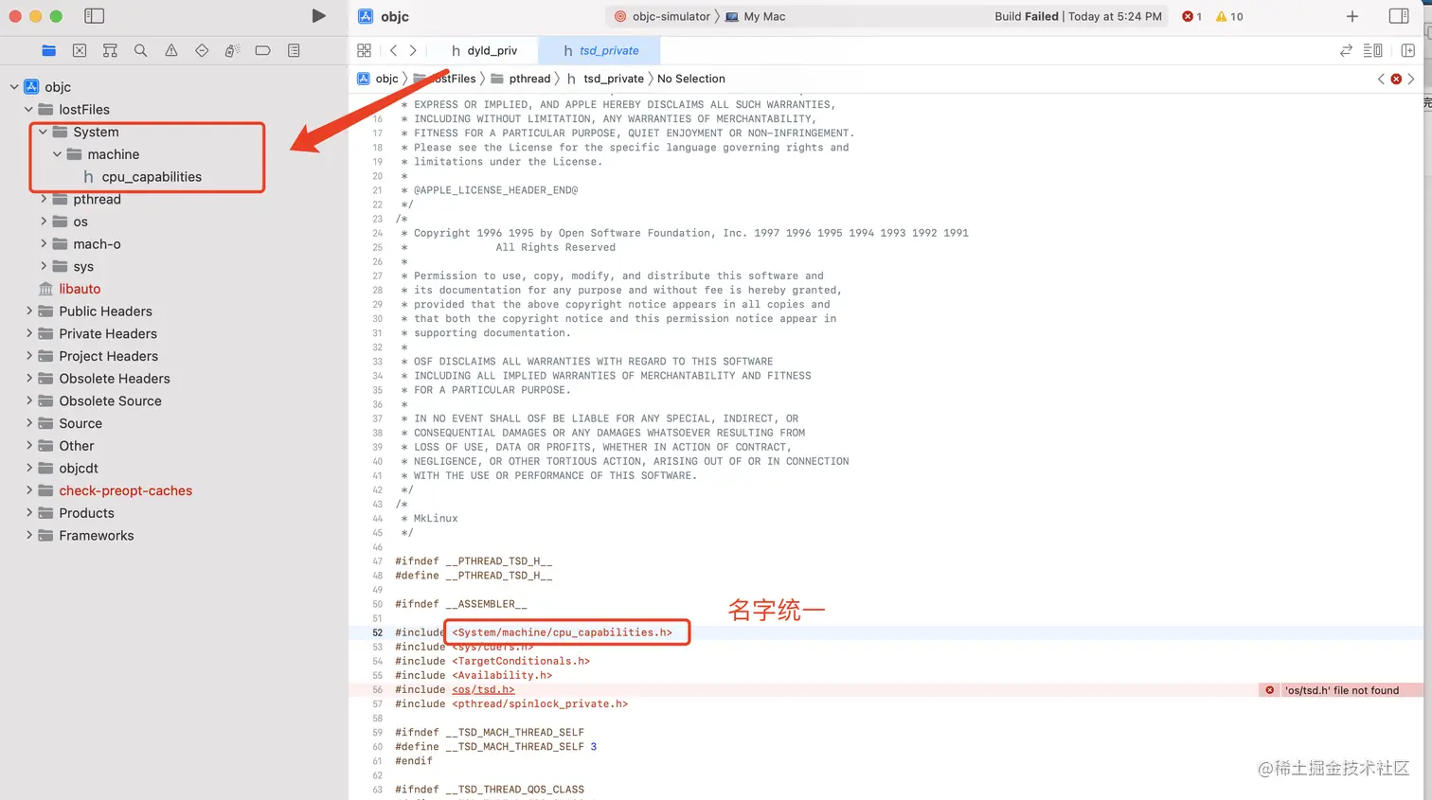This screenshot has width=1432, height=800.
Task: Choose the objc-simulator scheme
Action: (662, 16)
